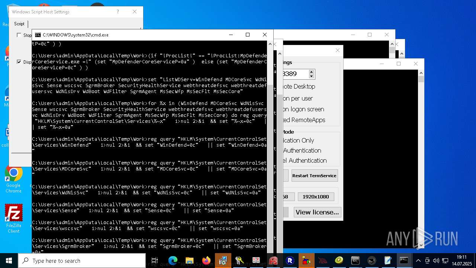Toggle the 'per user' session option label
The image size is (476, 268).
point(298,98)
